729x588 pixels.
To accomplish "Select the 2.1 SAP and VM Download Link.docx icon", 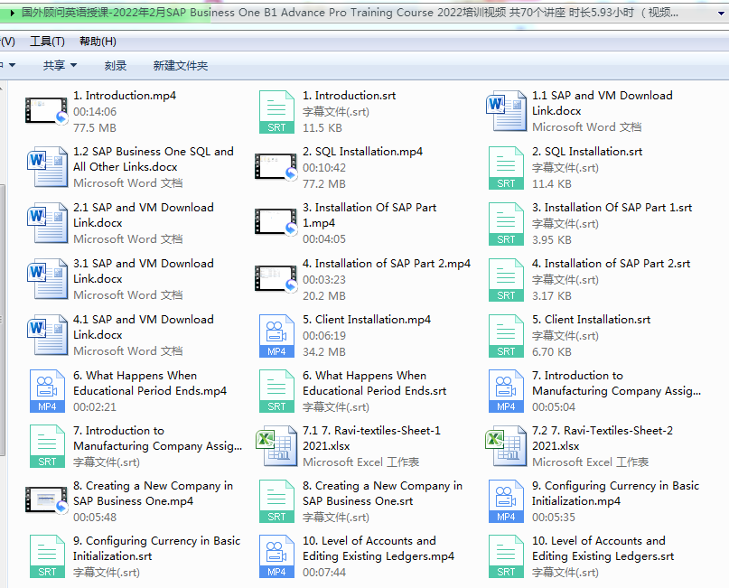I will (x=47, y=223).
